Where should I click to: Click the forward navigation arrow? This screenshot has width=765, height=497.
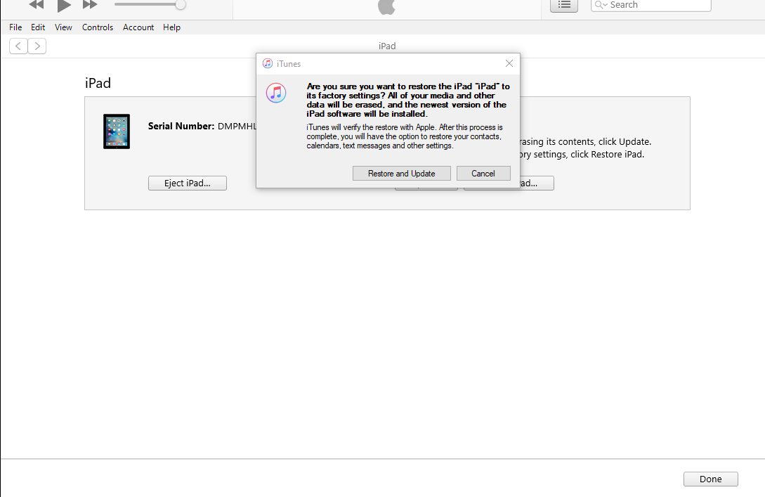(37, 46)
